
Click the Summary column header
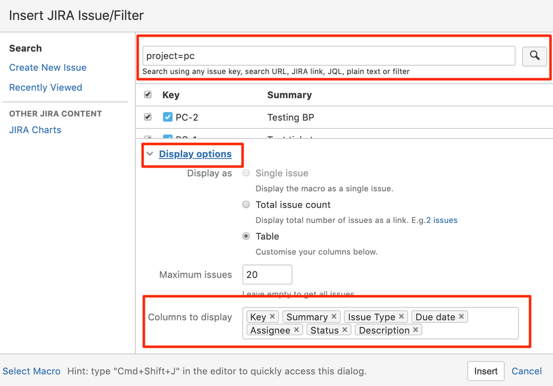pyautogui.click(x=290, y=95)
